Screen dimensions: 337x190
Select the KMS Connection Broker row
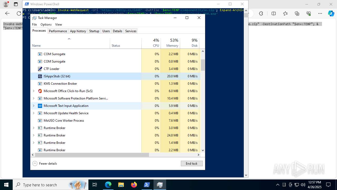(115, 84)
